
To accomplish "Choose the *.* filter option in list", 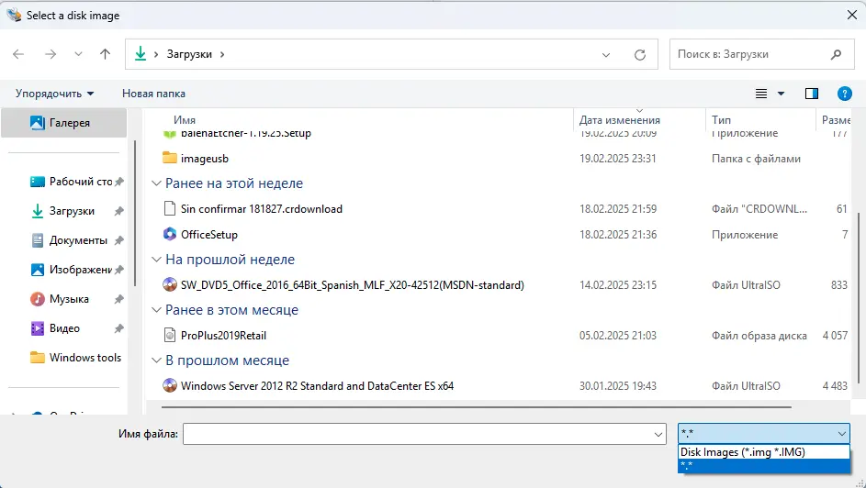I will 763,465.
